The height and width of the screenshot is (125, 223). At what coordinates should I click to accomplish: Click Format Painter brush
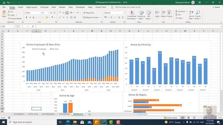tap(9, 18)
